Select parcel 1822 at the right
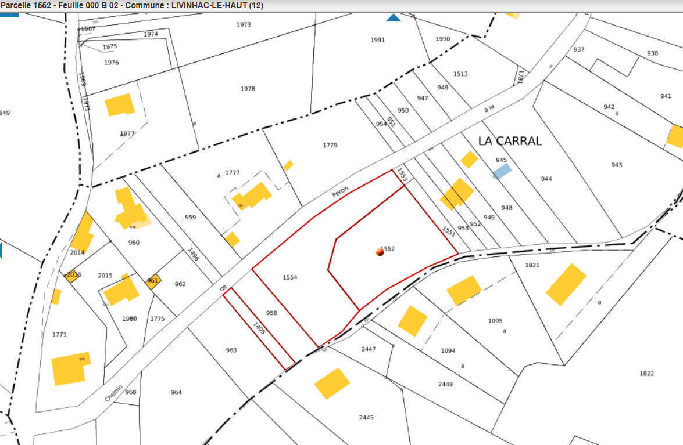 [646, 374]
